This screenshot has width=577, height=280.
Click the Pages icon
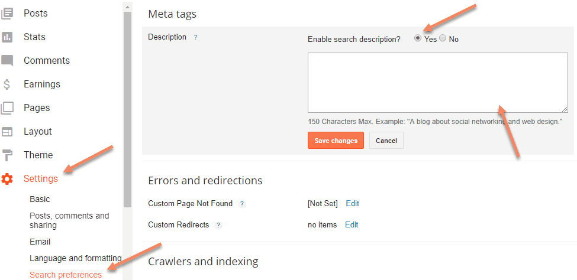click(x=7, y=108)
